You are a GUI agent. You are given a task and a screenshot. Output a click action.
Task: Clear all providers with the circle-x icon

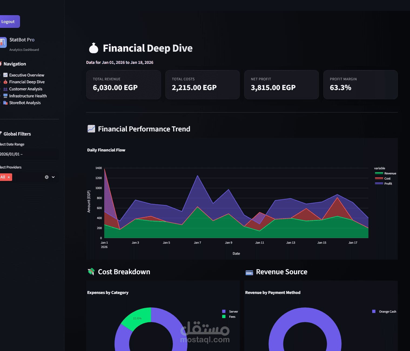coord(47,177)
